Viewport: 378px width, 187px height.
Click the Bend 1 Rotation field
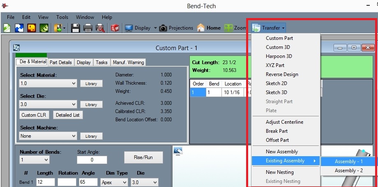[67, 182]
